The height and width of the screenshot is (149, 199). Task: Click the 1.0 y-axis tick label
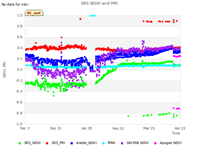pos(20,15)
